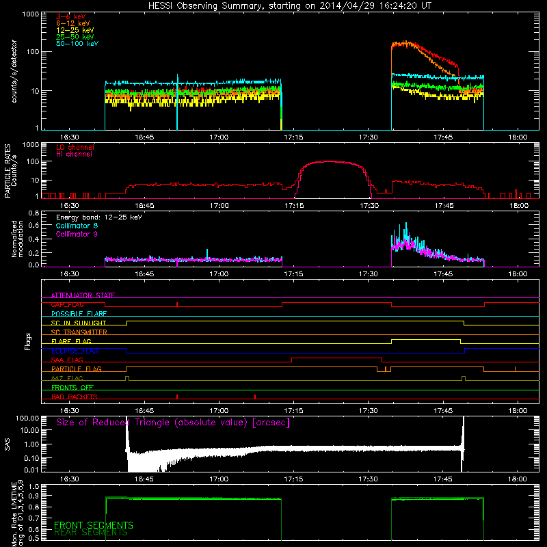Click the Collimator 8 legend label
The image size is (547, 547).
[x=77, y=226]
